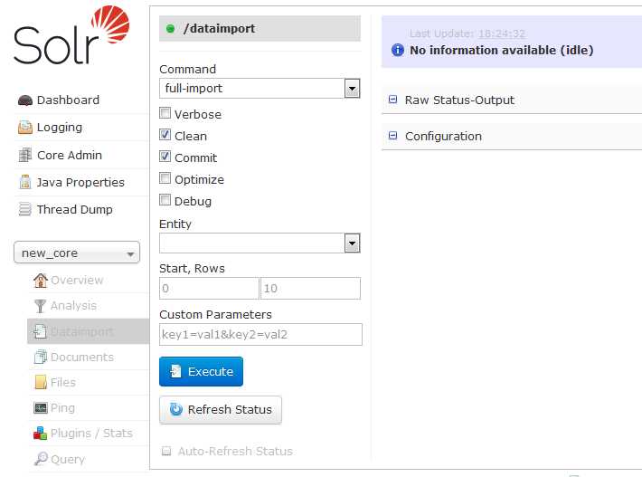Select the Dataimport entry
The height and width of the screenshot is (477, 642).
click(82, 331)
